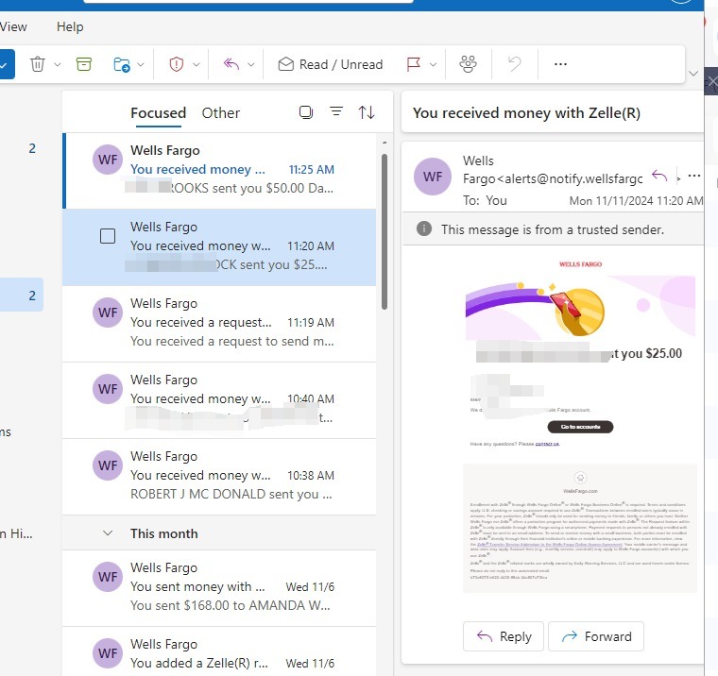Open the toolbar more options ellipsis
718x676 pixels.
pyautogui.click(x=560, y=64)
